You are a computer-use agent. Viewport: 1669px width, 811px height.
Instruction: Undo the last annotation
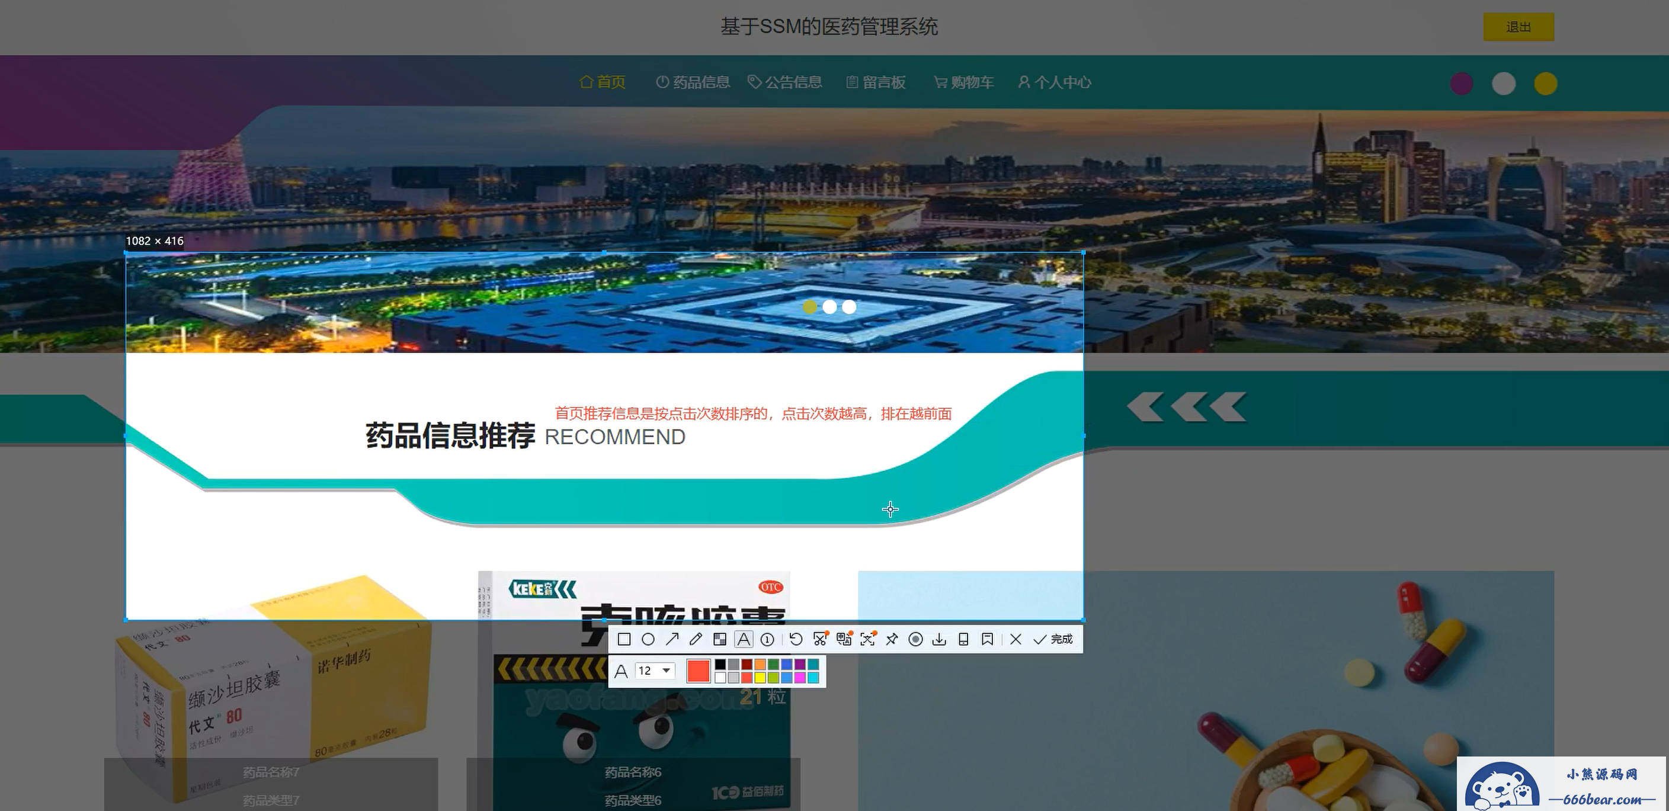pyautogui.click(x=796, y=639)
